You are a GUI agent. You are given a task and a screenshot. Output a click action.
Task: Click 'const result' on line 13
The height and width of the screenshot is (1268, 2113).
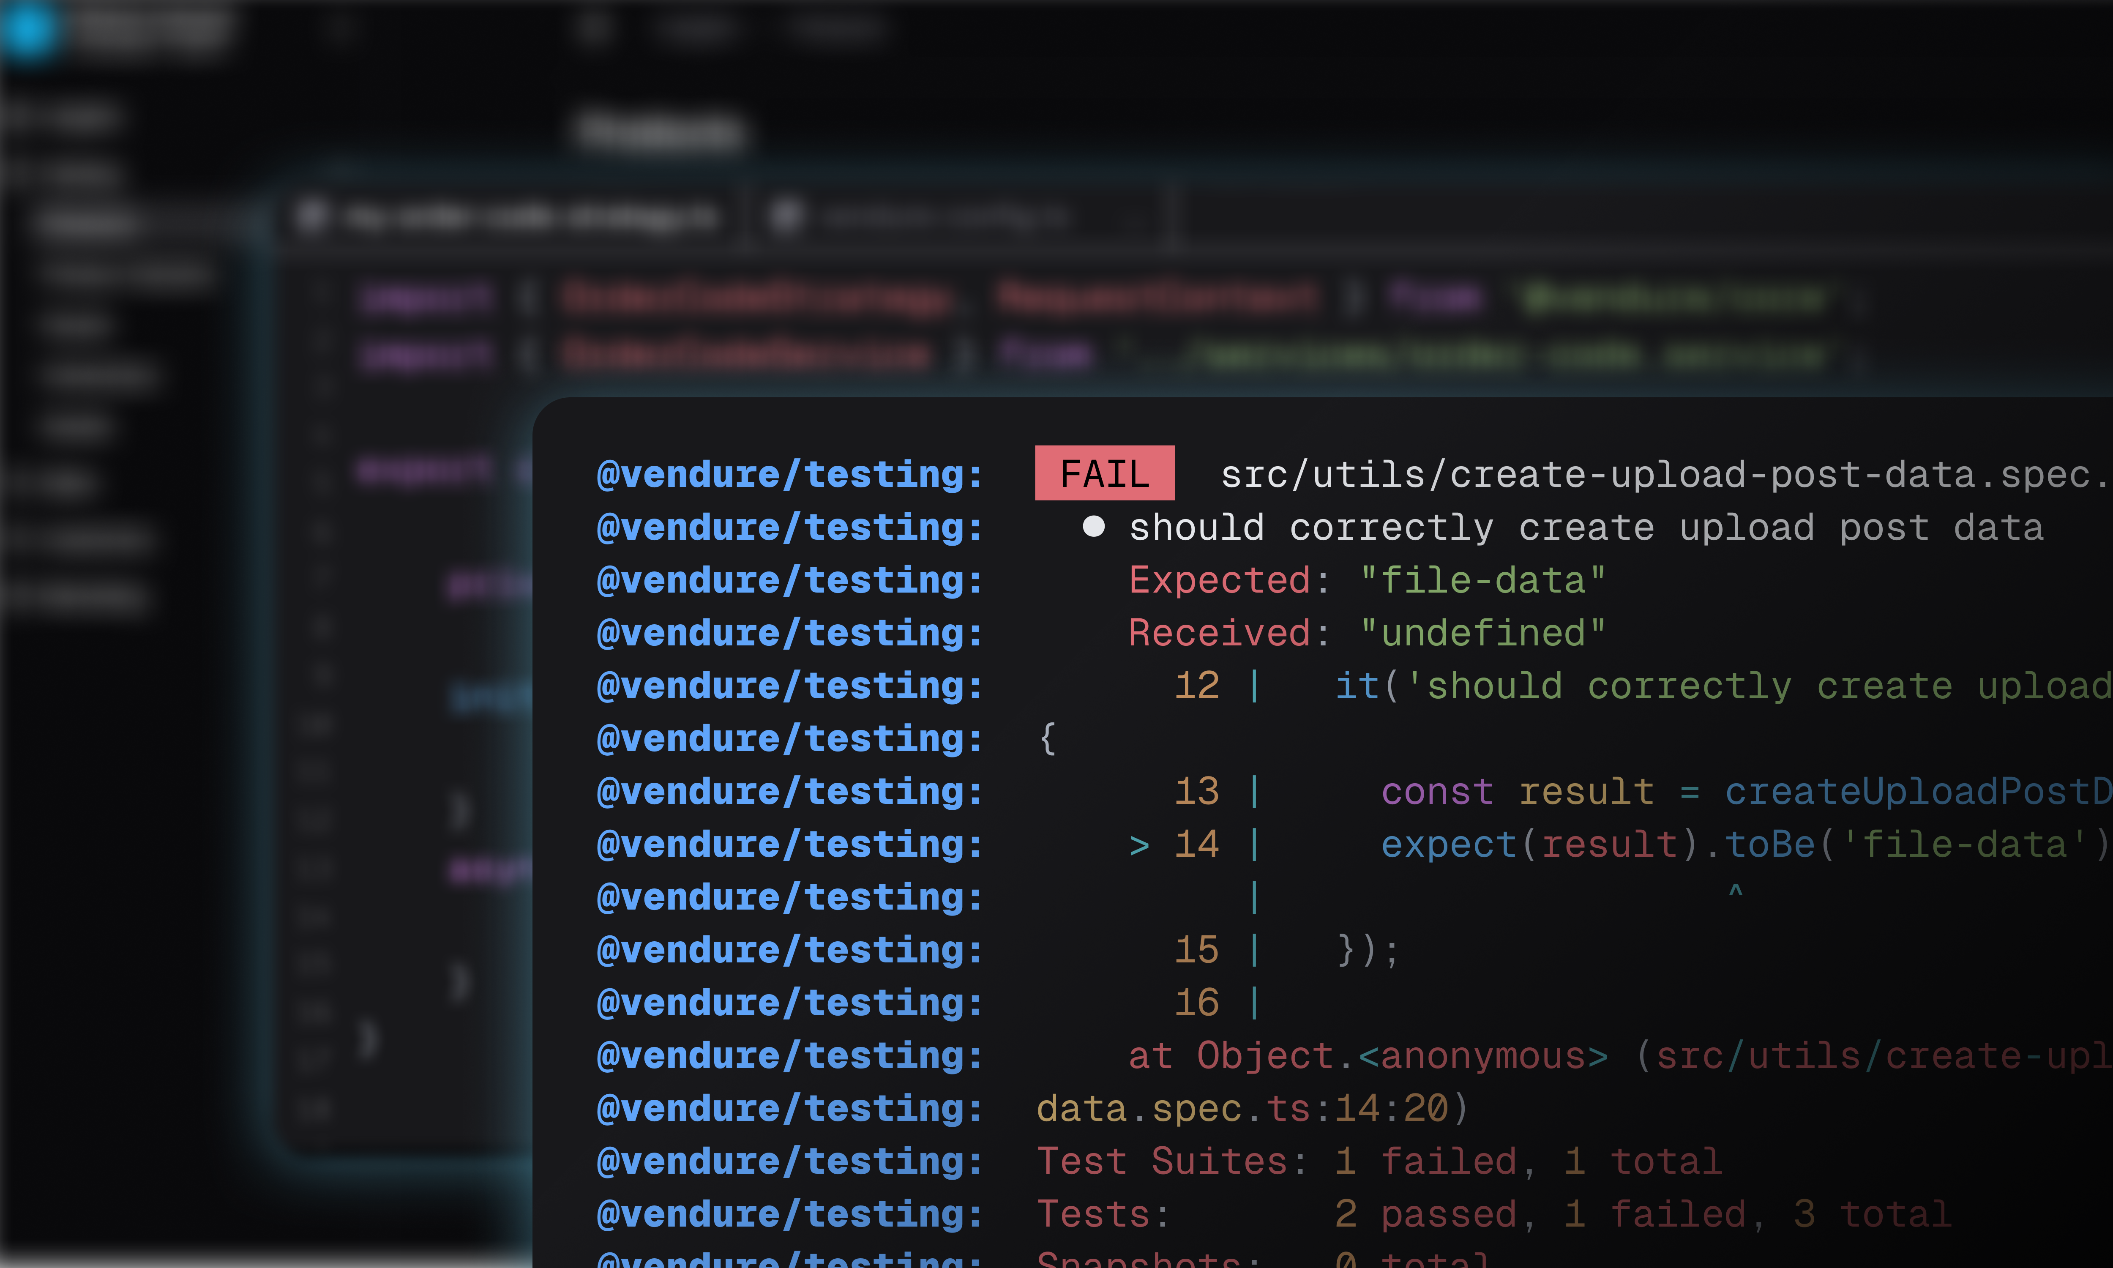[1518, 792]
